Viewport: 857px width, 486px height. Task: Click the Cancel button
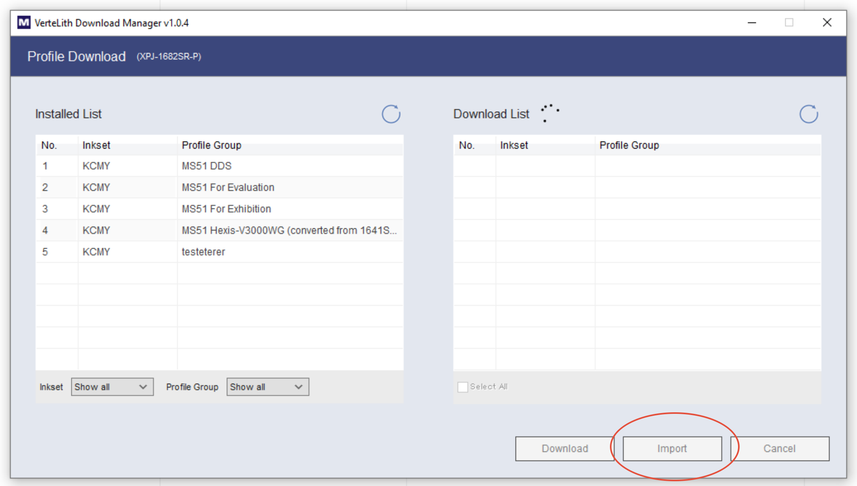point(779,448)
